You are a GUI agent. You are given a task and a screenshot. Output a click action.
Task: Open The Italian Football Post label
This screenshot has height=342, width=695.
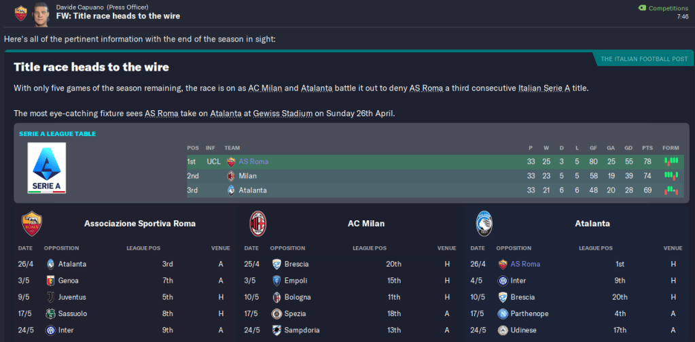pyautogui.click(x=643, y=59)
